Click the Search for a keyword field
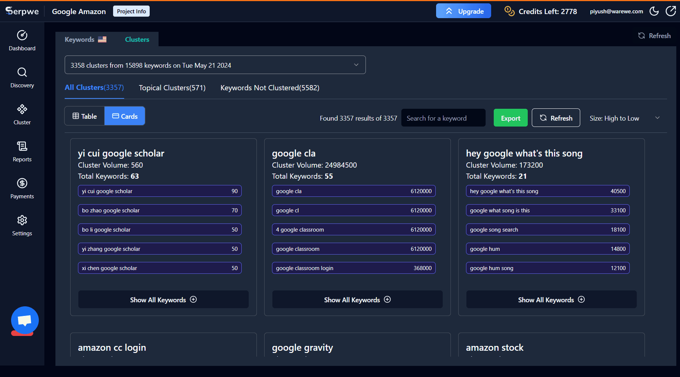Image resolution: width=680 pixels, height=377 pixels. tap(443, 118)
